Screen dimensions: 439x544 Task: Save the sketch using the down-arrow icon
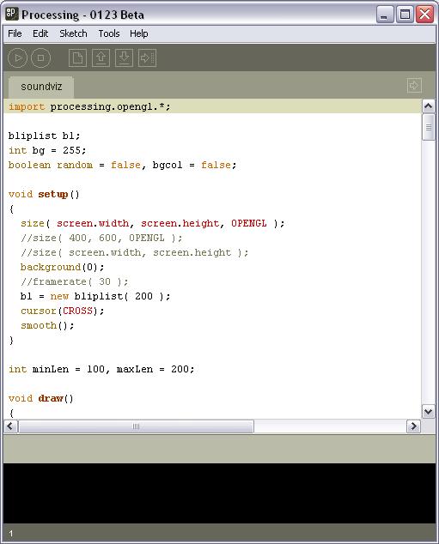click(124, 57)
